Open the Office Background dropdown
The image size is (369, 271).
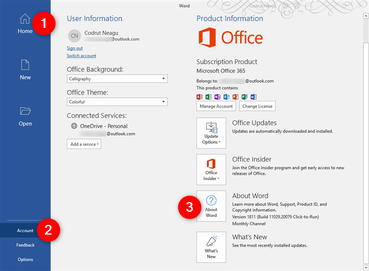117,79
